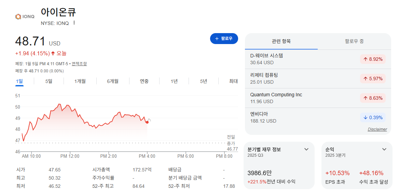Click the +1.94 (4.15%) change text
This screenshot has width=399, height=196.
pos(32,53)
